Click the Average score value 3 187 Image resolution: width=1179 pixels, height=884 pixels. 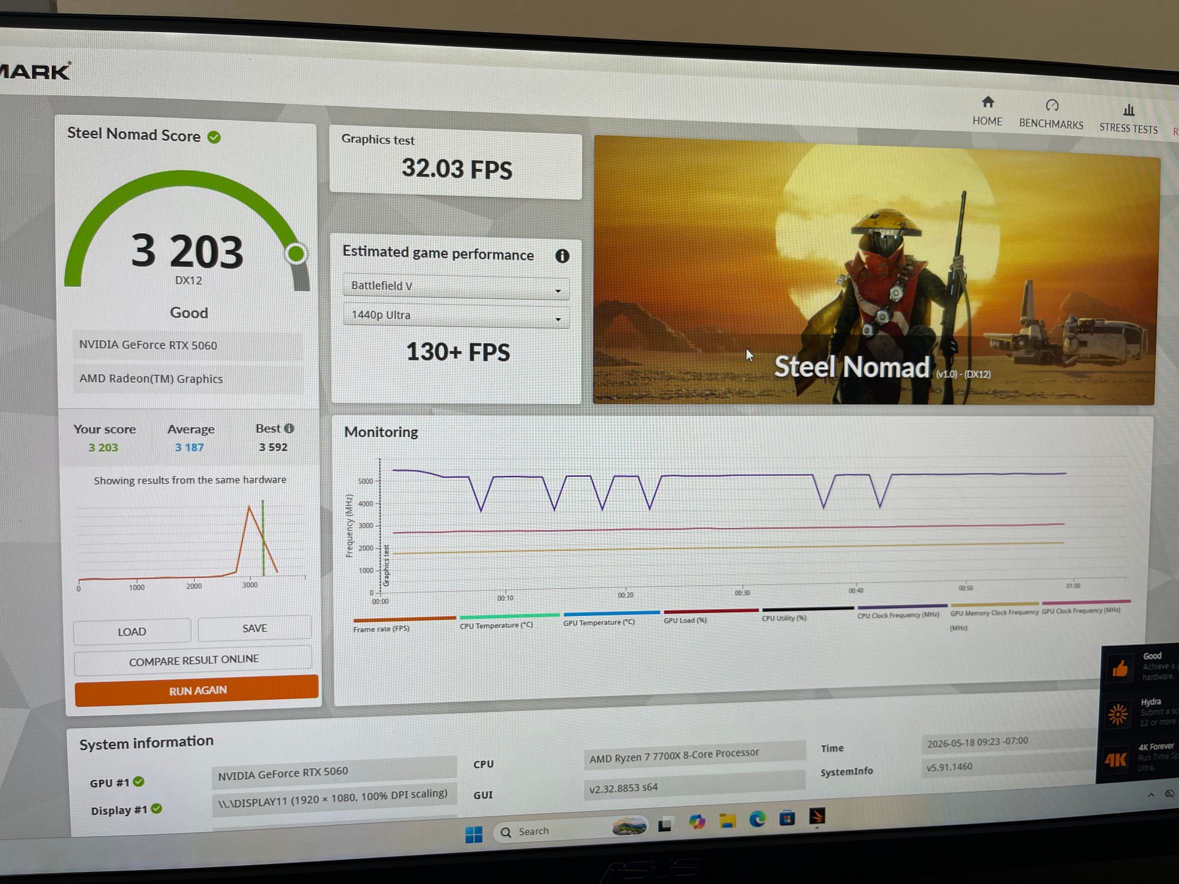[189, 447]
